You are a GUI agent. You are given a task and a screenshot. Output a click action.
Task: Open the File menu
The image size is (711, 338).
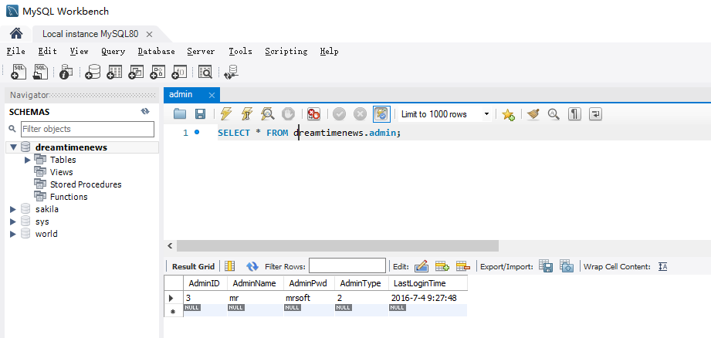pos(16,51)
